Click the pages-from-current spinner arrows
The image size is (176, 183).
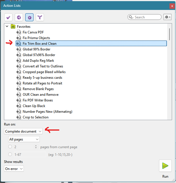pyautogui.click(x=36, y=147)
